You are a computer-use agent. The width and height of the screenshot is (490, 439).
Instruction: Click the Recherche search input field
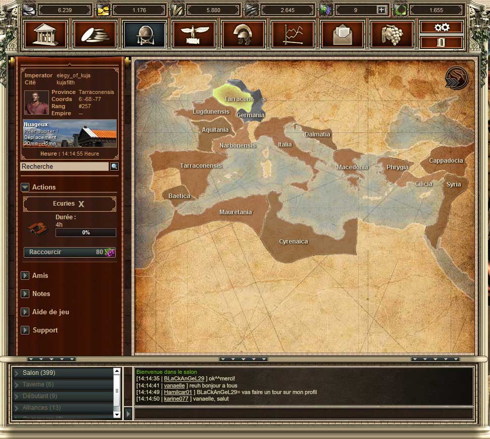pos(64,166)
